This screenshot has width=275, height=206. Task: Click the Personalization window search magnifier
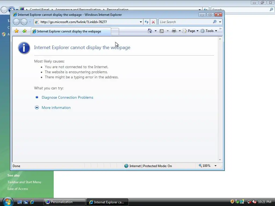click(x=271, y=10)
